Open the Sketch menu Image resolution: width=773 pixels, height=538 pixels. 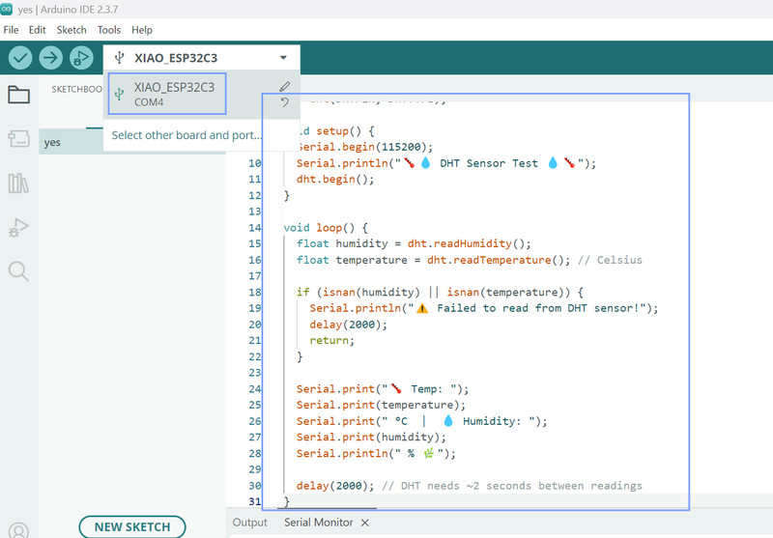click(x=72, y=30)
